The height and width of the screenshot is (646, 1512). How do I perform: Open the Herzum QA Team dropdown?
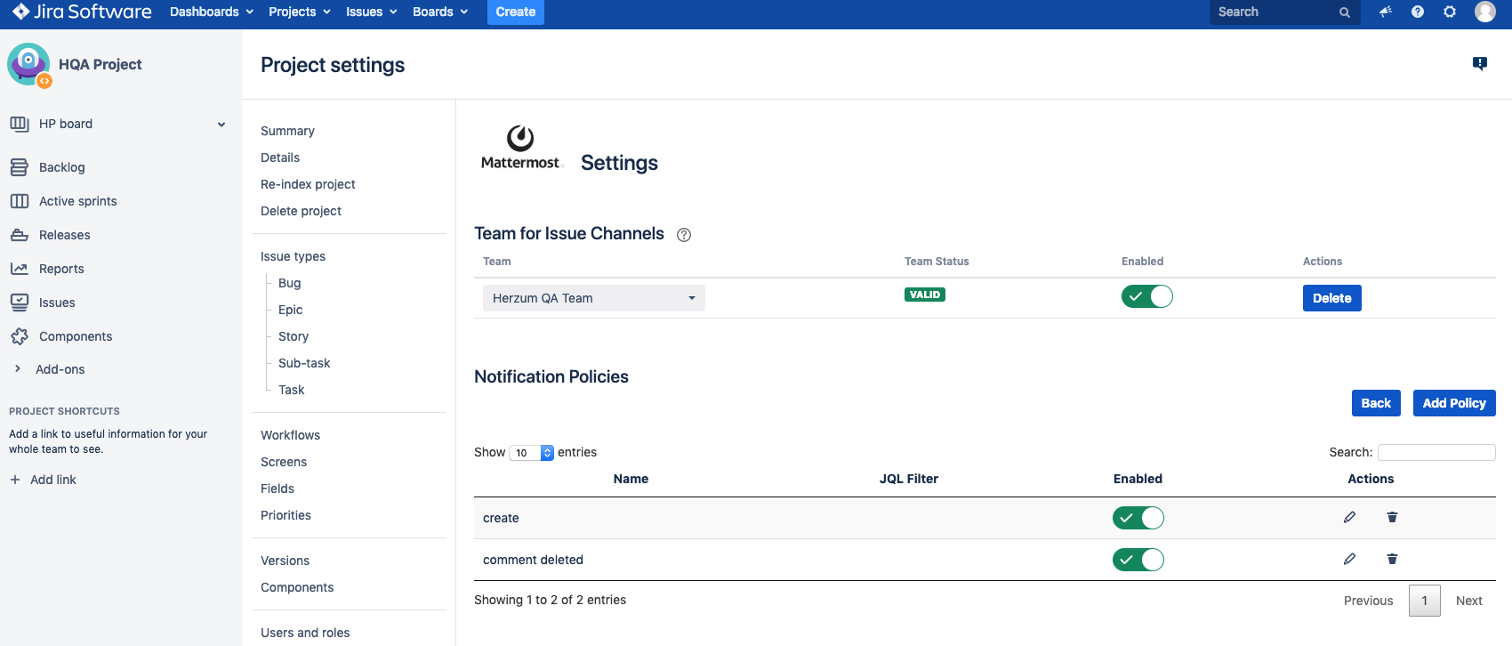(x=593, y=298)
